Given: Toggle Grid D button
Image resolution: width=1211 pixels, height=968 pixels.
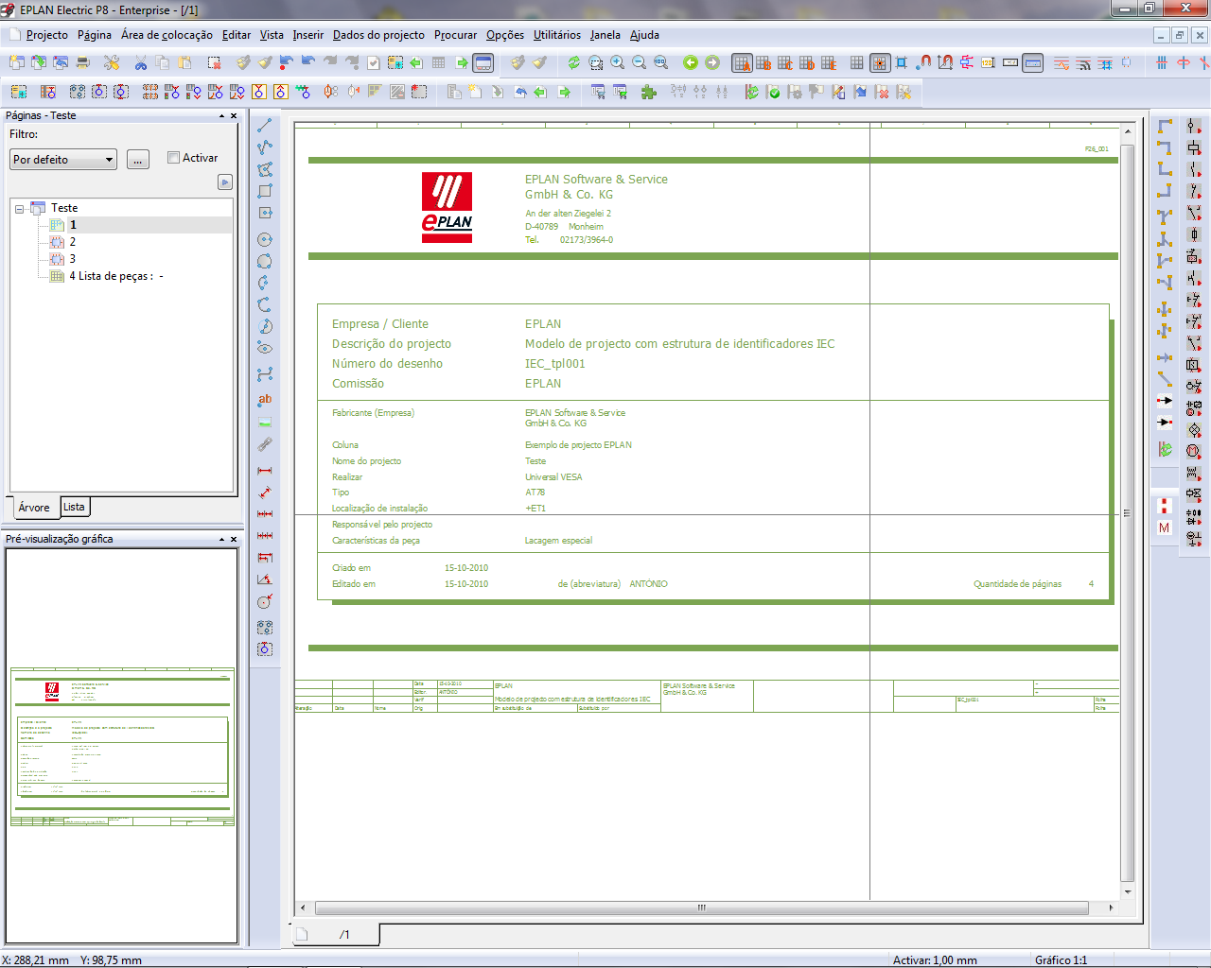Looking at the screenshot, I should tap(807, 62).
